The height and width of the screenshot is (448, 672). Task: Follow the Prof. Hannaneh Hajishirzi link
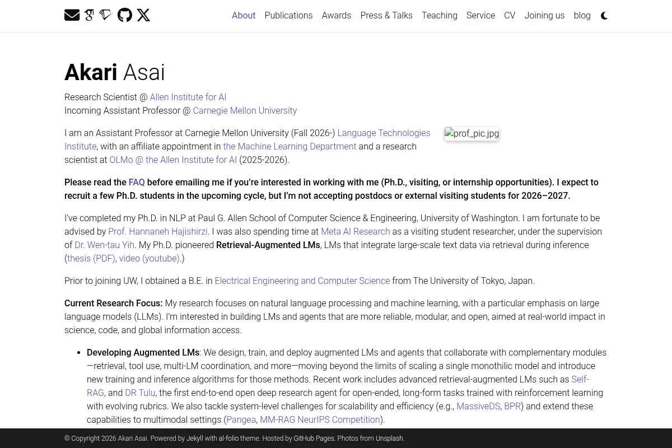158,231
